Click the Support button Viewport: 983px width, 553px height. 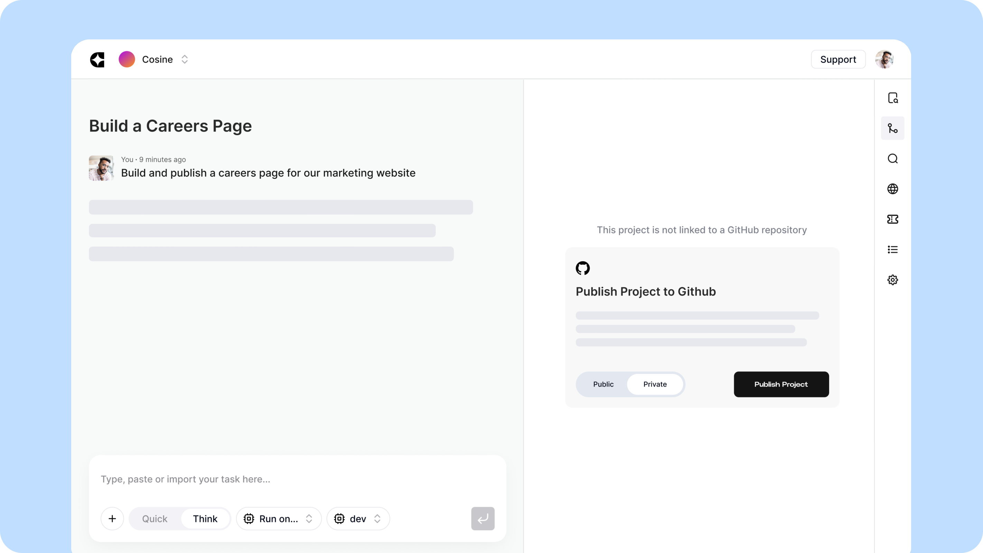tap(838, 59)
